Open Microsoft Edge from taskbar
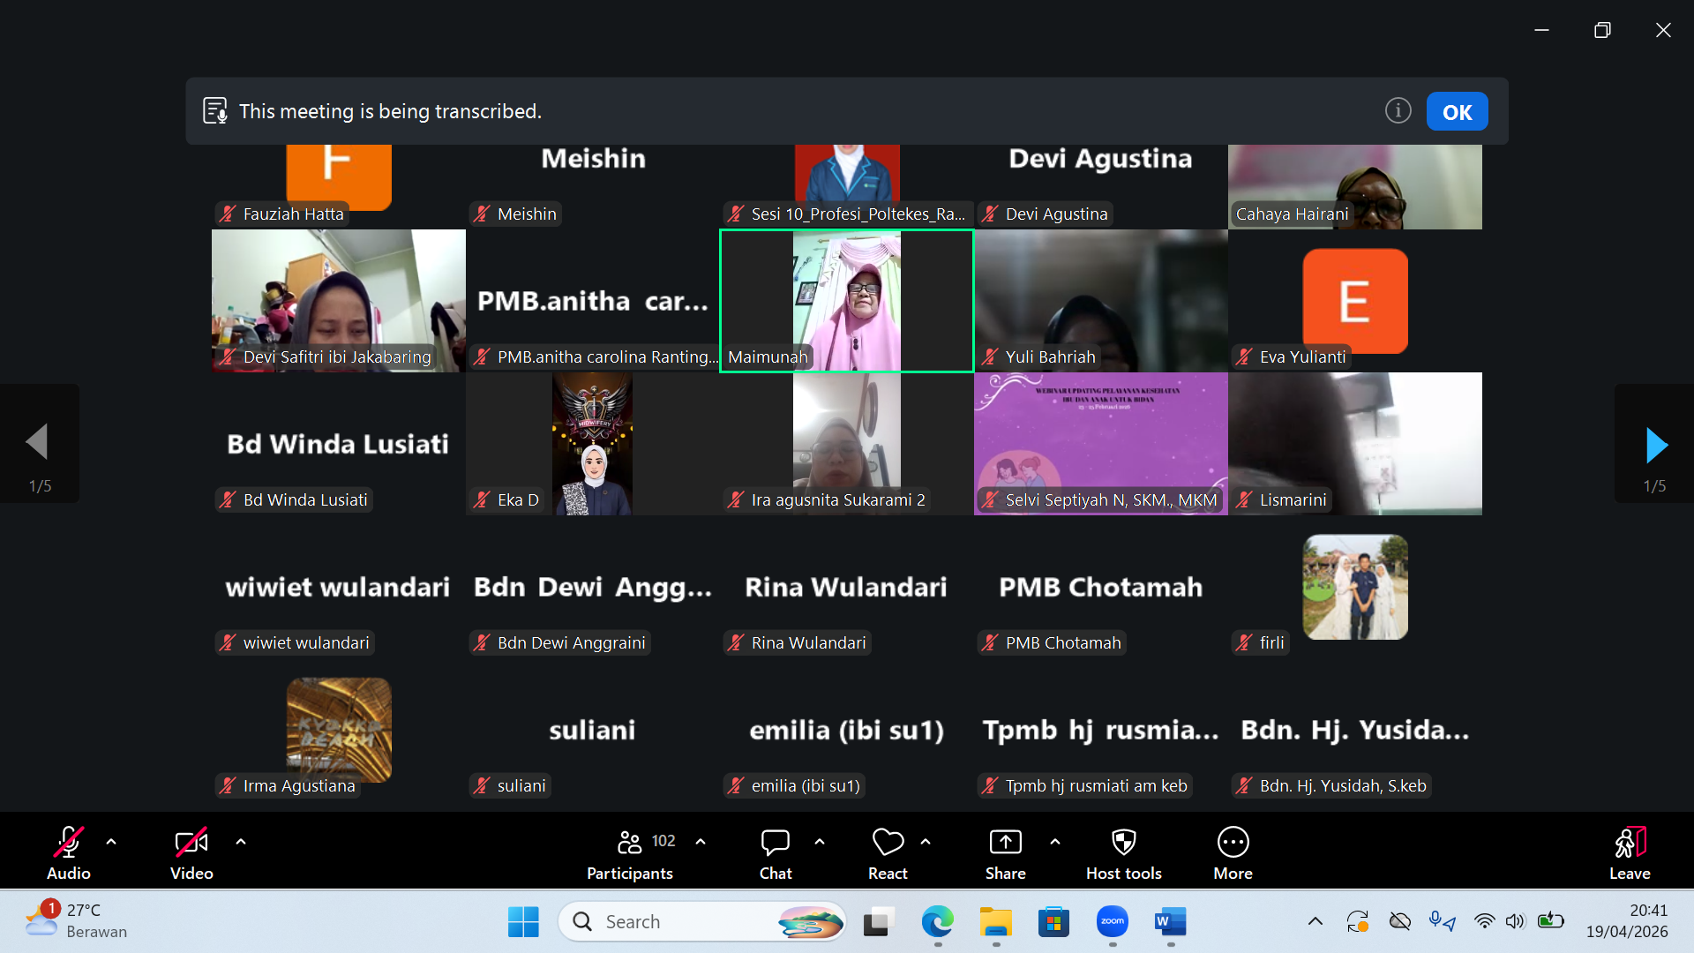The height and width of the screenshot is (953, 1694). click(x=937, y=922)
